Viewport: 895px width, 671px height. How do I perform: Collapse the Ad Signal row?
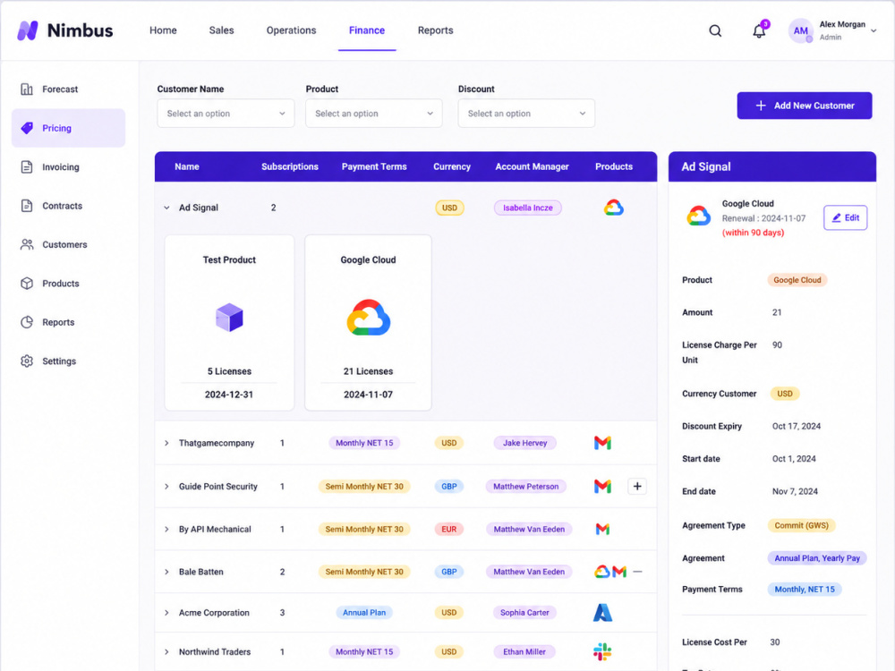coord(166,208)
